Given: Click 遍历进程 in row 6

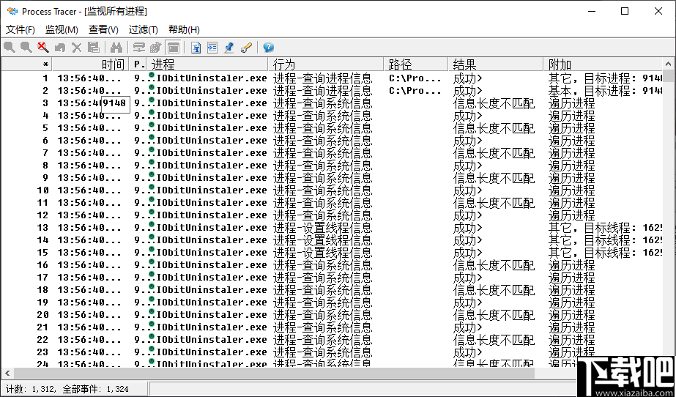Looking at the screenshot, I should pyautogui.click(x=571, y=141).
